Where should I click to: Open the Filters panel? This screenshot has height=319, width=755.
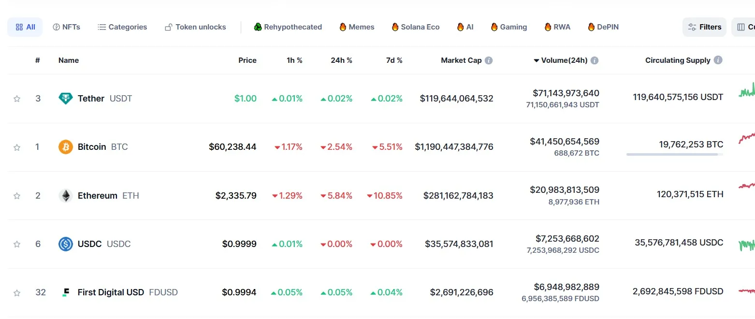pos(704,27)
